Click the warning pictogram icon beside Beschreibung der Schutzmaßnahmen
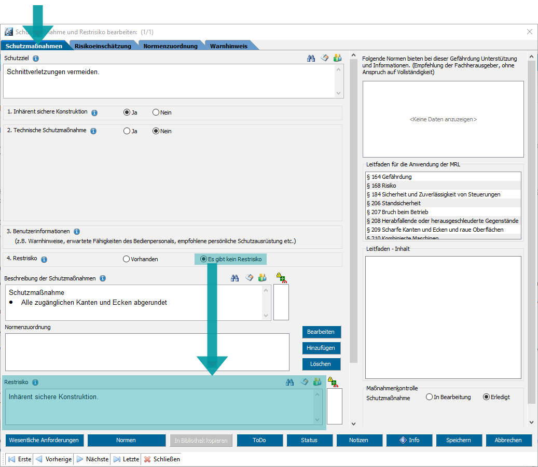538x467 pixels. click(281, 278)
